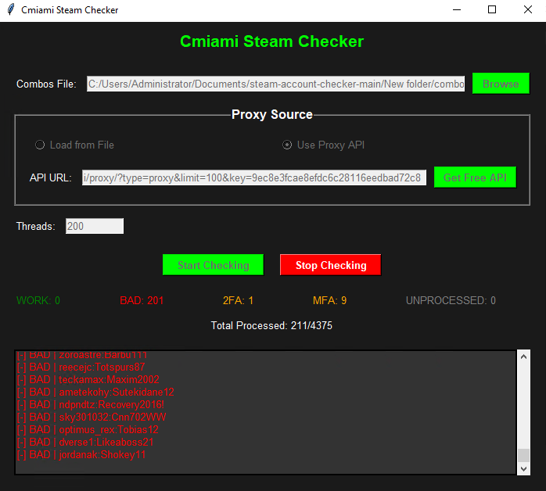This screenshot has width=546, height=491.
Task: Click log line jordanak:Shokey11
Action: point(81,455)
